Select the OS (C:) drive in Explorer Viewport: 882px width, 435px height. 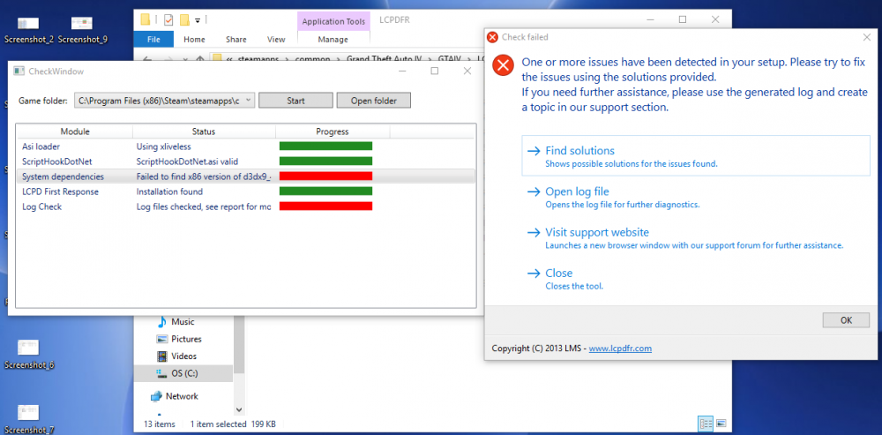tap(183, 373)
